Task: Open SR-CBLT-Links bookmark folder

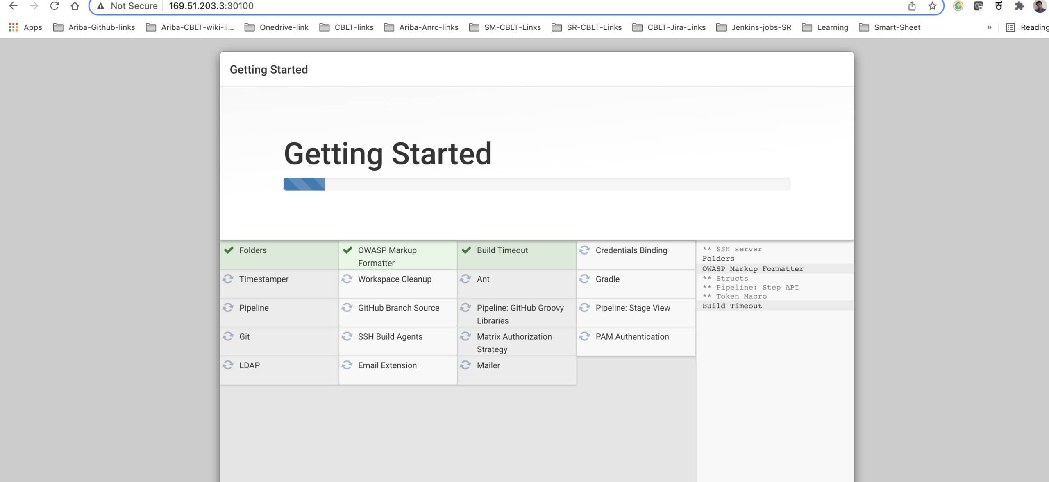Action: [x=587, y=27]
